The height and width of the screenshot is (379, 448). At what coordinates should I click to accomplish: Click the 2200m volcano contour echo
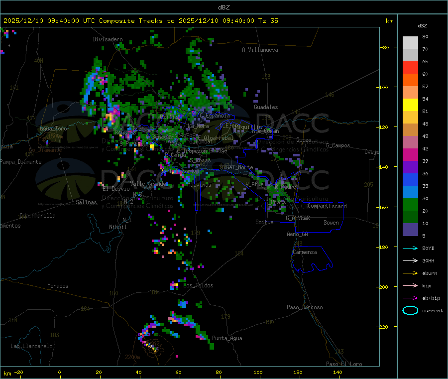[x=151, y=346]
